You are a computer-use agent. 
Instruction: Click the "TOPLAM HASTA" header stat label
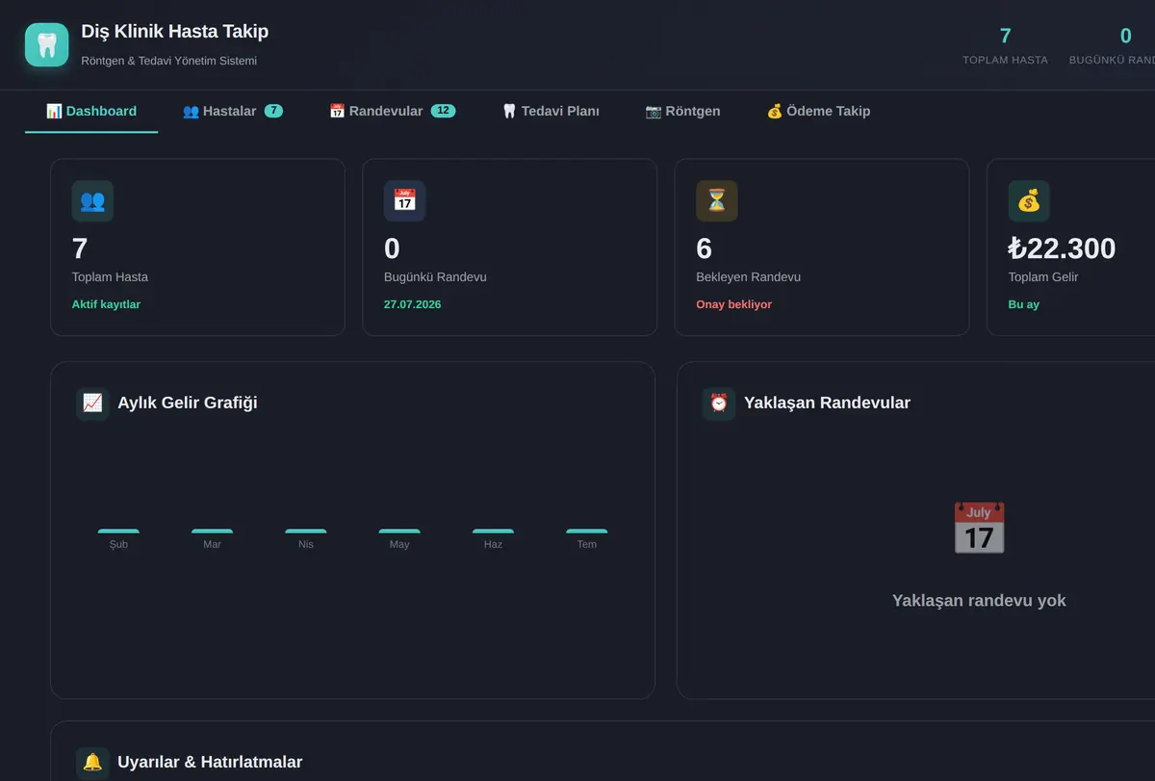pyautogui.click(x=1006, y=60)
